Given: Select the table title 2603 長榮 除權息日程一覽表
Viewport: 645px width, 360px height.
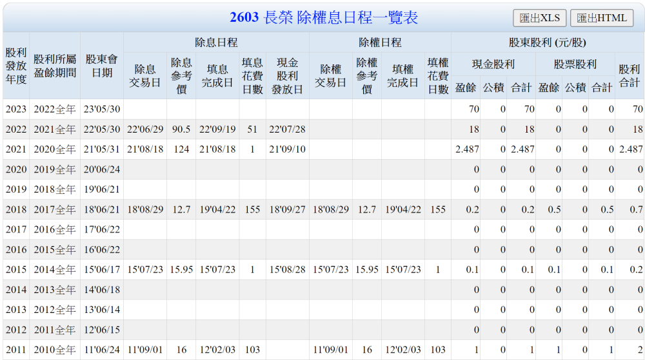Looking at the screenshot, I should pyautogui.click(x=324, y=17).
